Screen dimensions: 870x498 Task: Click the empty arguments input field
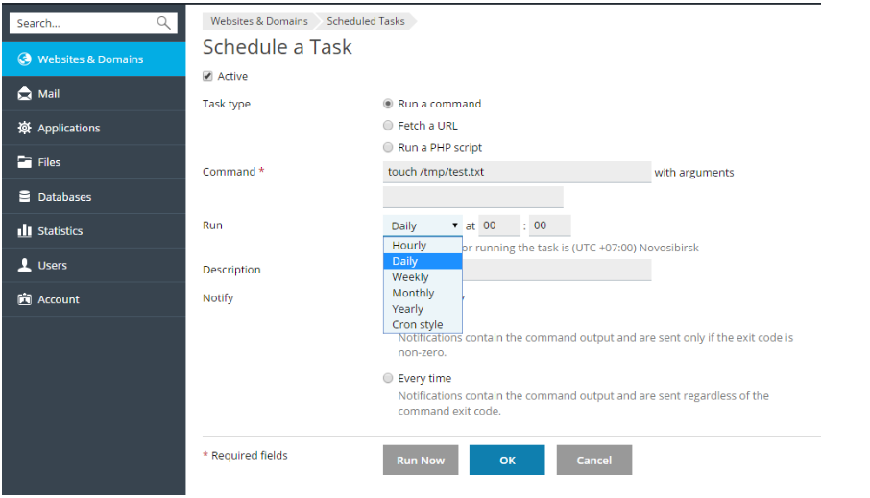[472, 197]
